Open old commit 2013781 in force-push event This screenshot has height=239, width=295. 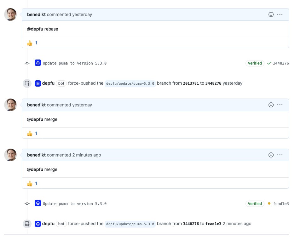pos(191,83)
